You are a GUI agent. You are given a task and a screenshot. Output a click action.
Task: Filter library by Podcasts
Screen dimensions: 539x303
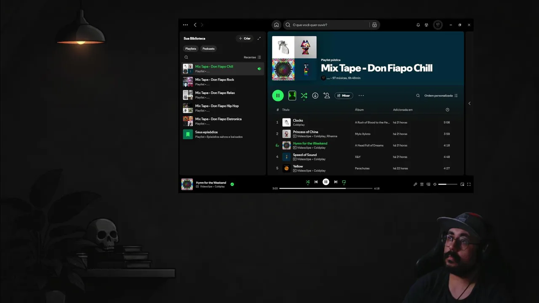[x=208, y=48]
